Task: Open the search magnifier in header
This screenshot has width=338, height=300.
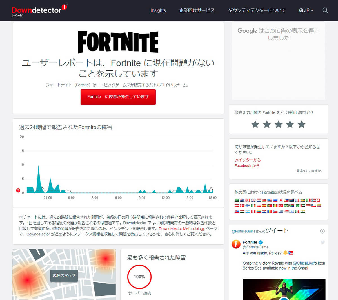Action: point(325,10)
